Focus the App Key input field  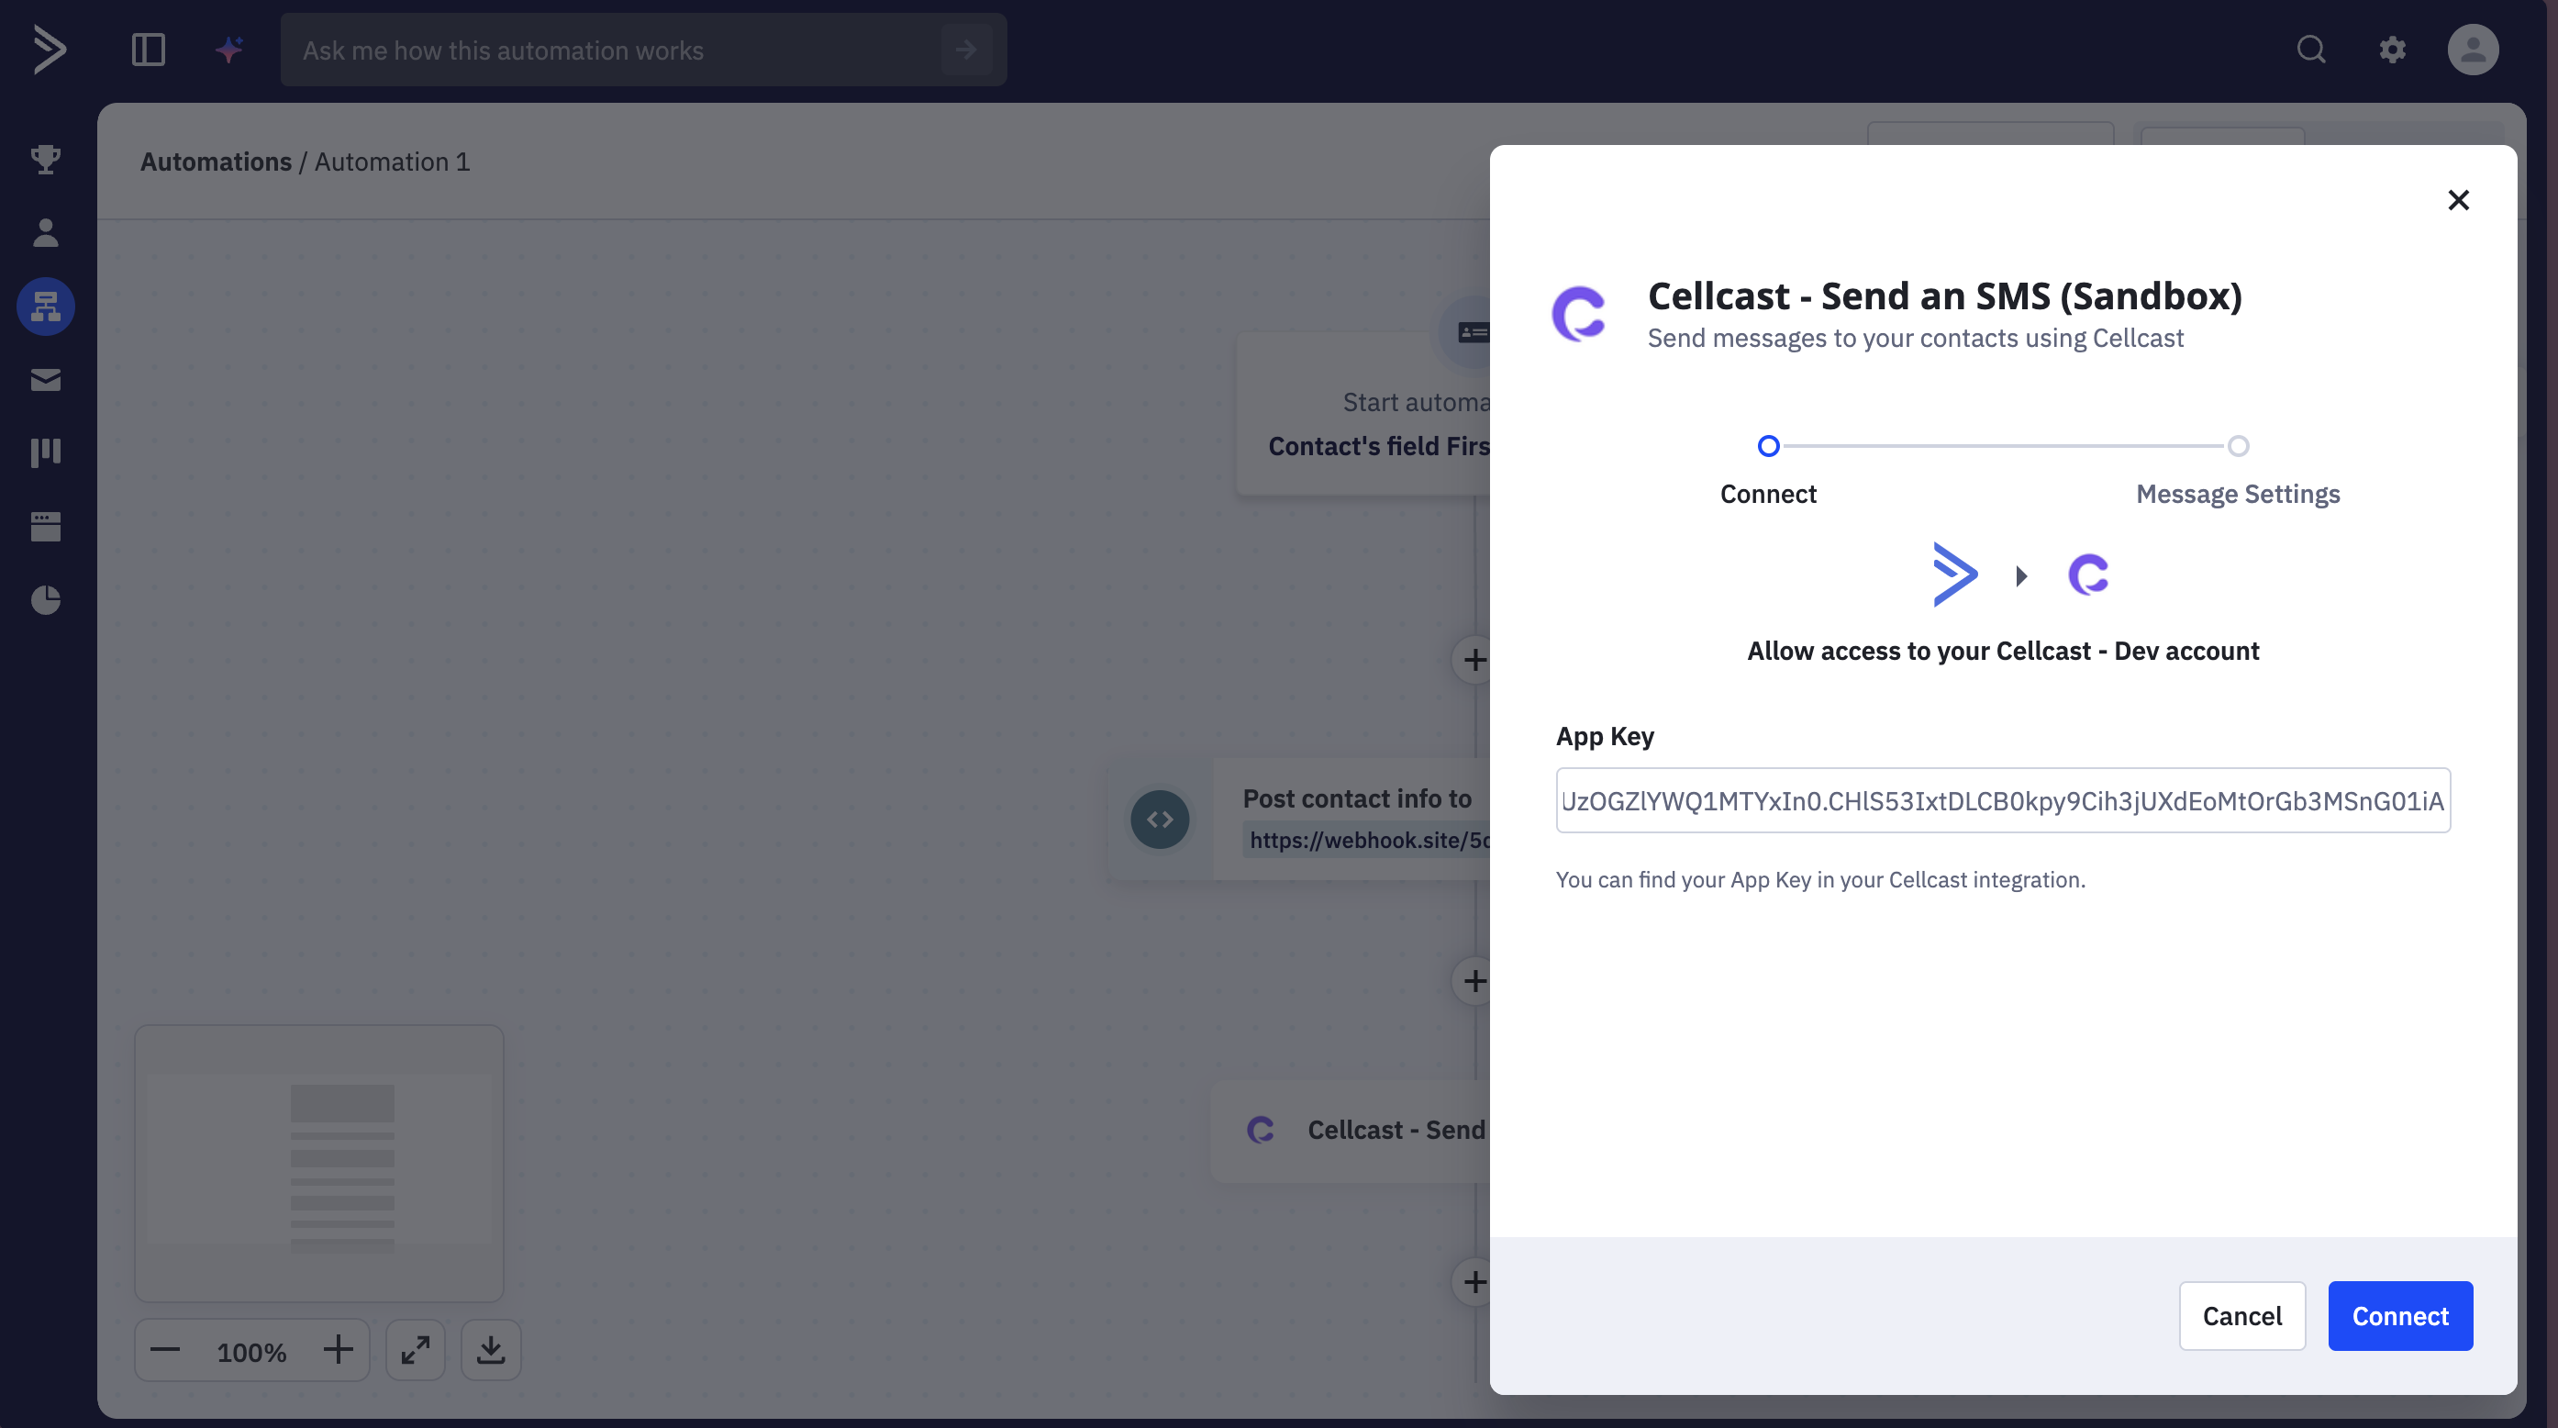coord(2003,800)
